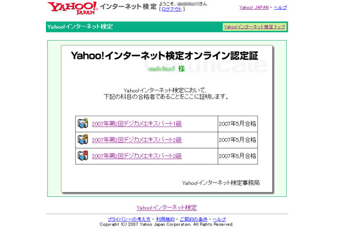Click the green banner title Yahoo!インターネット検定
Screen dimensions: 344x229
[x=80, y=27]
